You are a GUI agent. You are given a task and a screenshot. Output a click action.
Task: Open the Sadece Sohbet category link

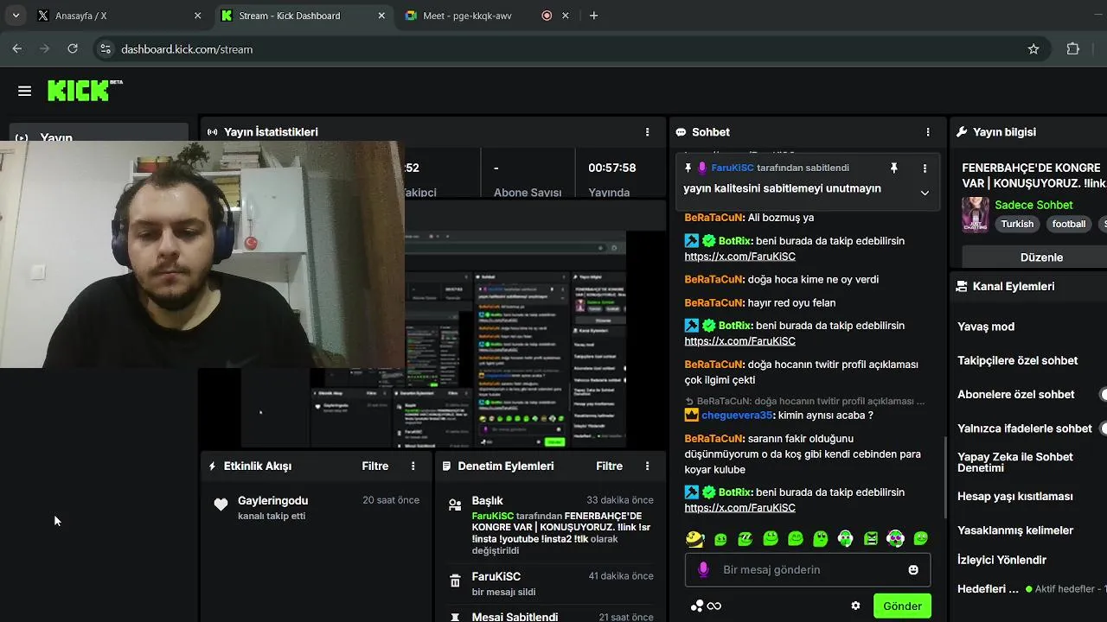pyautogui.click(x=1033, y=205)
